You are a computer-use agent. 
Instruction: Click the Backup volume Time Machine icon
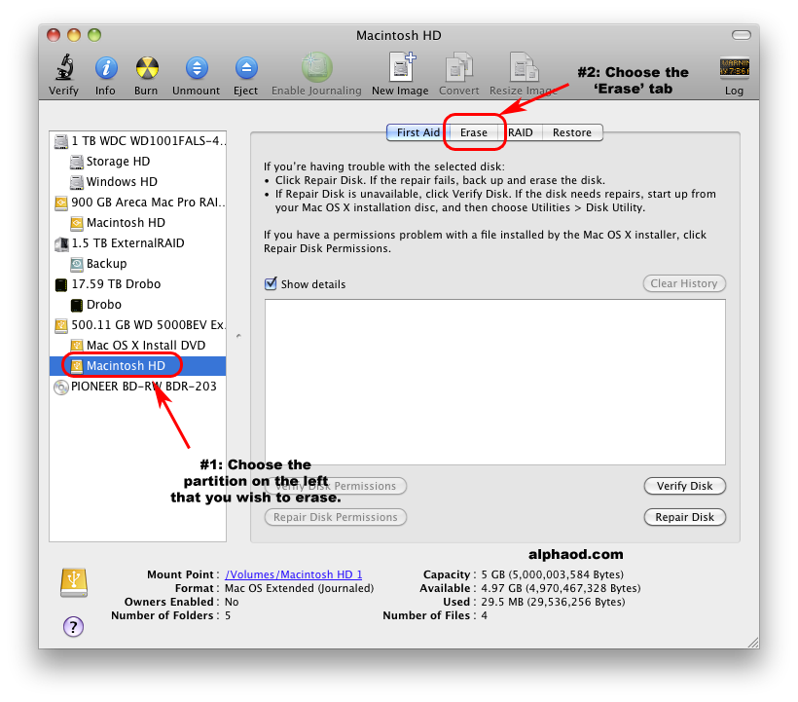[76, 264]
